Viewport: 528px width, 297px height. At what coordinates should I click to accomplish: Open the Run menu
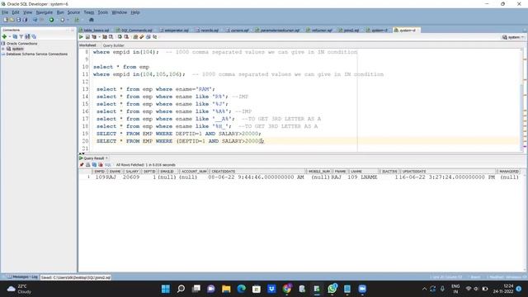pyautogui.click(x=60, y=12)
